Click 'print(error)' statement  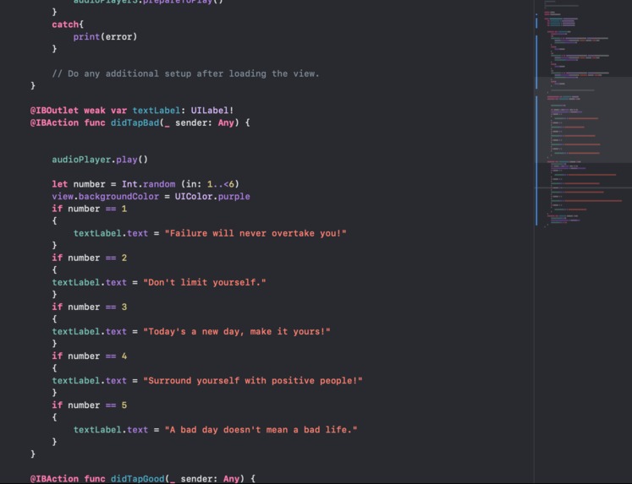click(x=105, y=37)
